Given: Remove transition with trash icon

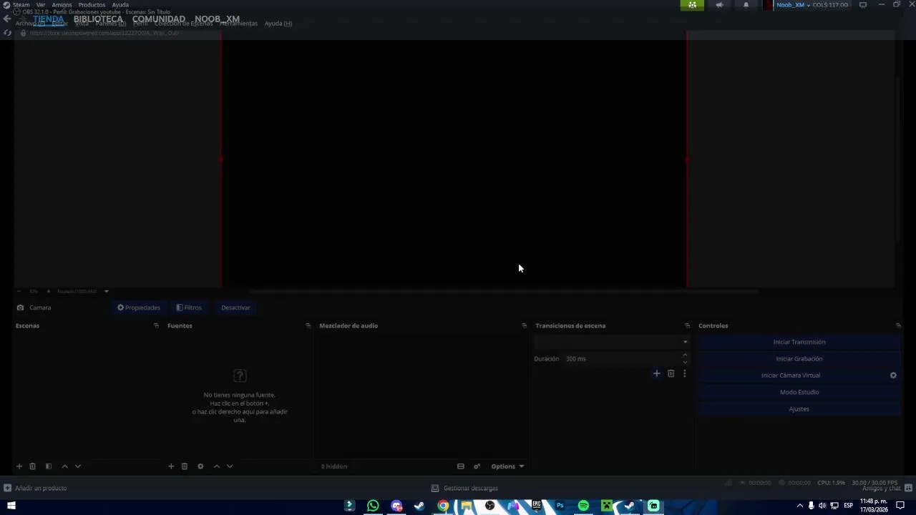Looking at the screenshot, I should pos(671,373).
